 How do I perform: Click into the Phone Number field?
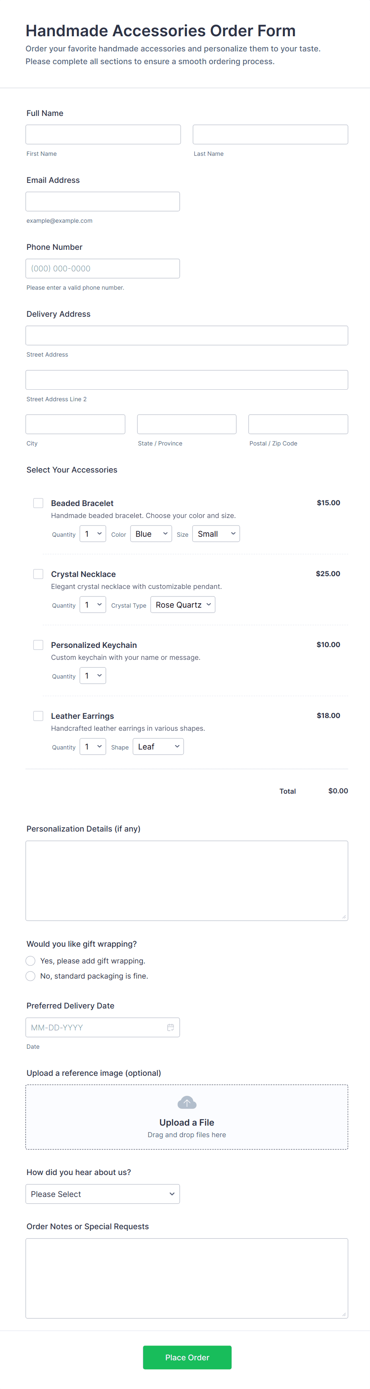coord(102,269)
